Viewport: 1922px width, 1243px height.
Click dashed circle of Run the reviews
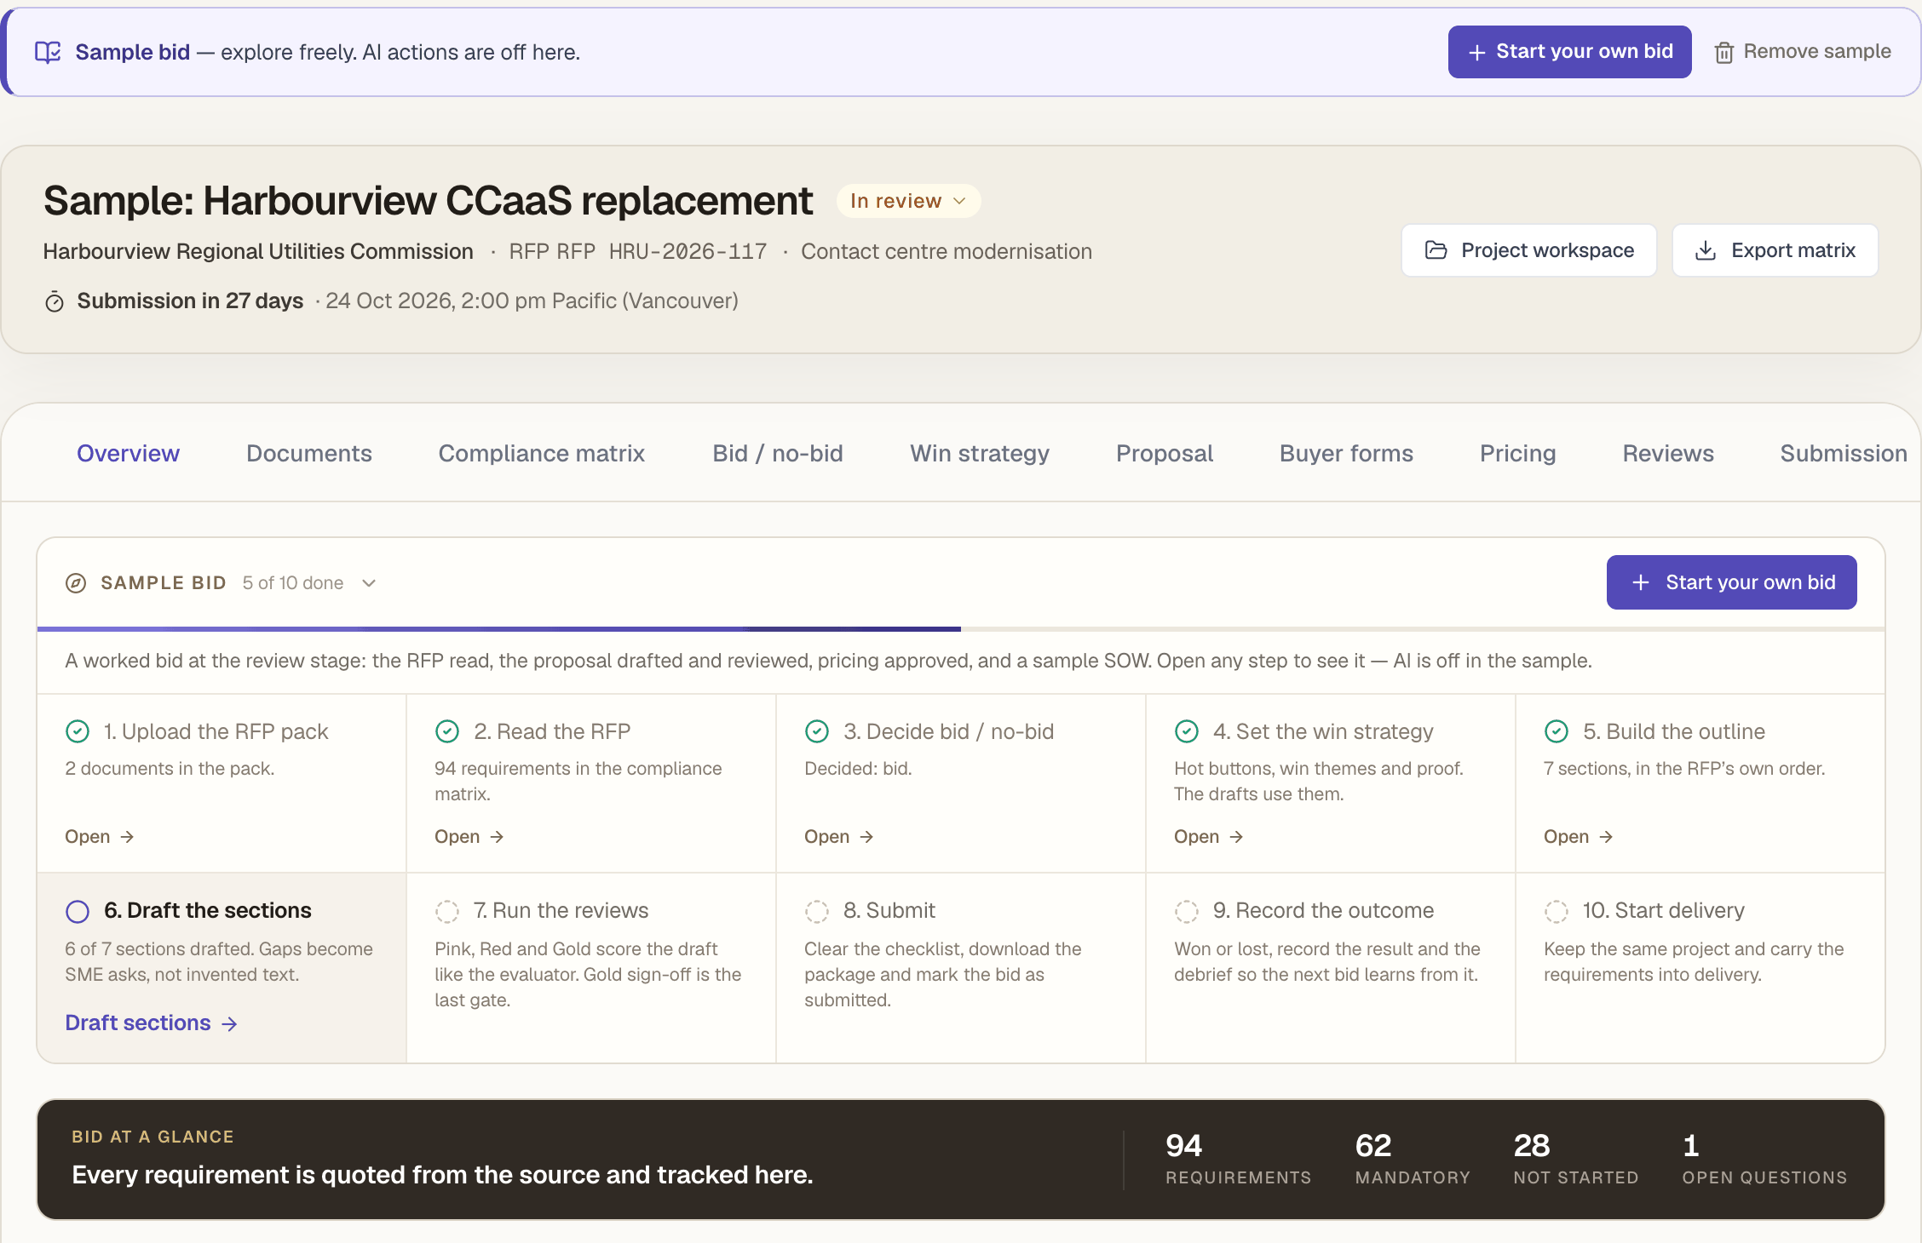click(x=447, y=911)
